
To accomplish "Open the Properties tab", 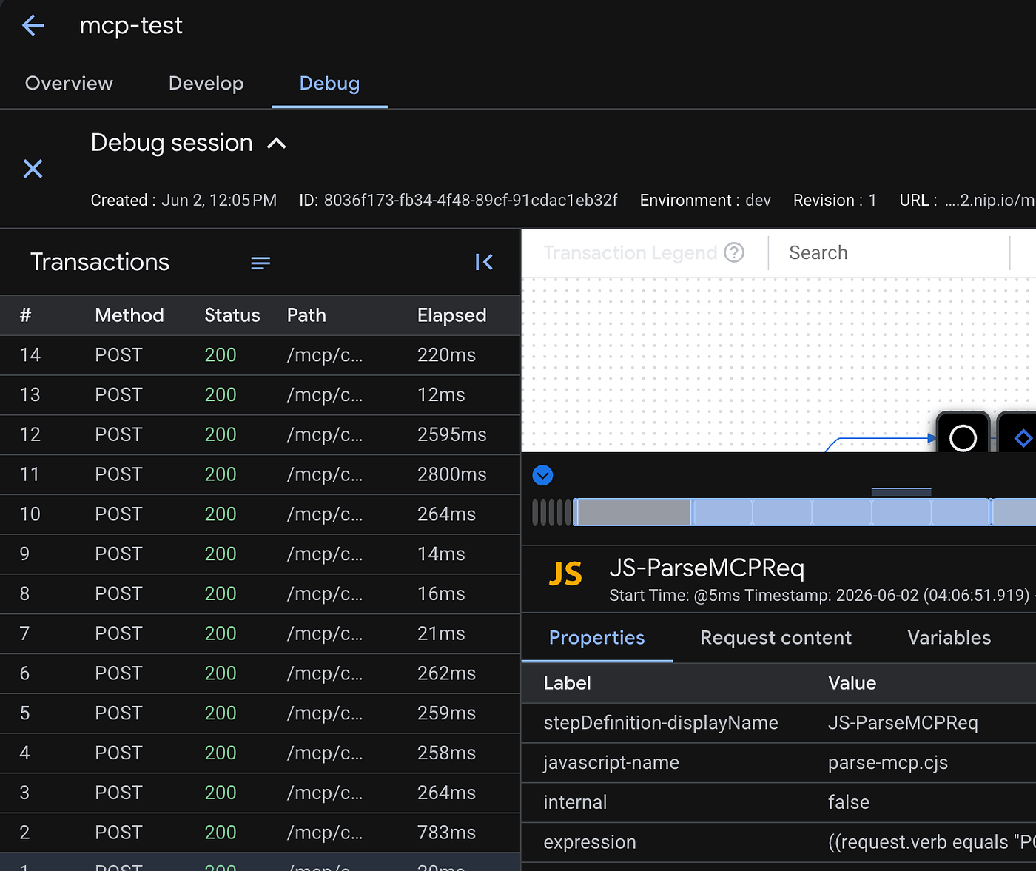I will click(x=596, y=638).
